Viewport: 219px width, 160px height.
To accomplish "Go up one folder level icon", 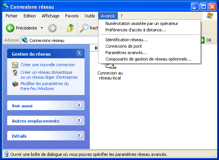I will tap(70, 28).
